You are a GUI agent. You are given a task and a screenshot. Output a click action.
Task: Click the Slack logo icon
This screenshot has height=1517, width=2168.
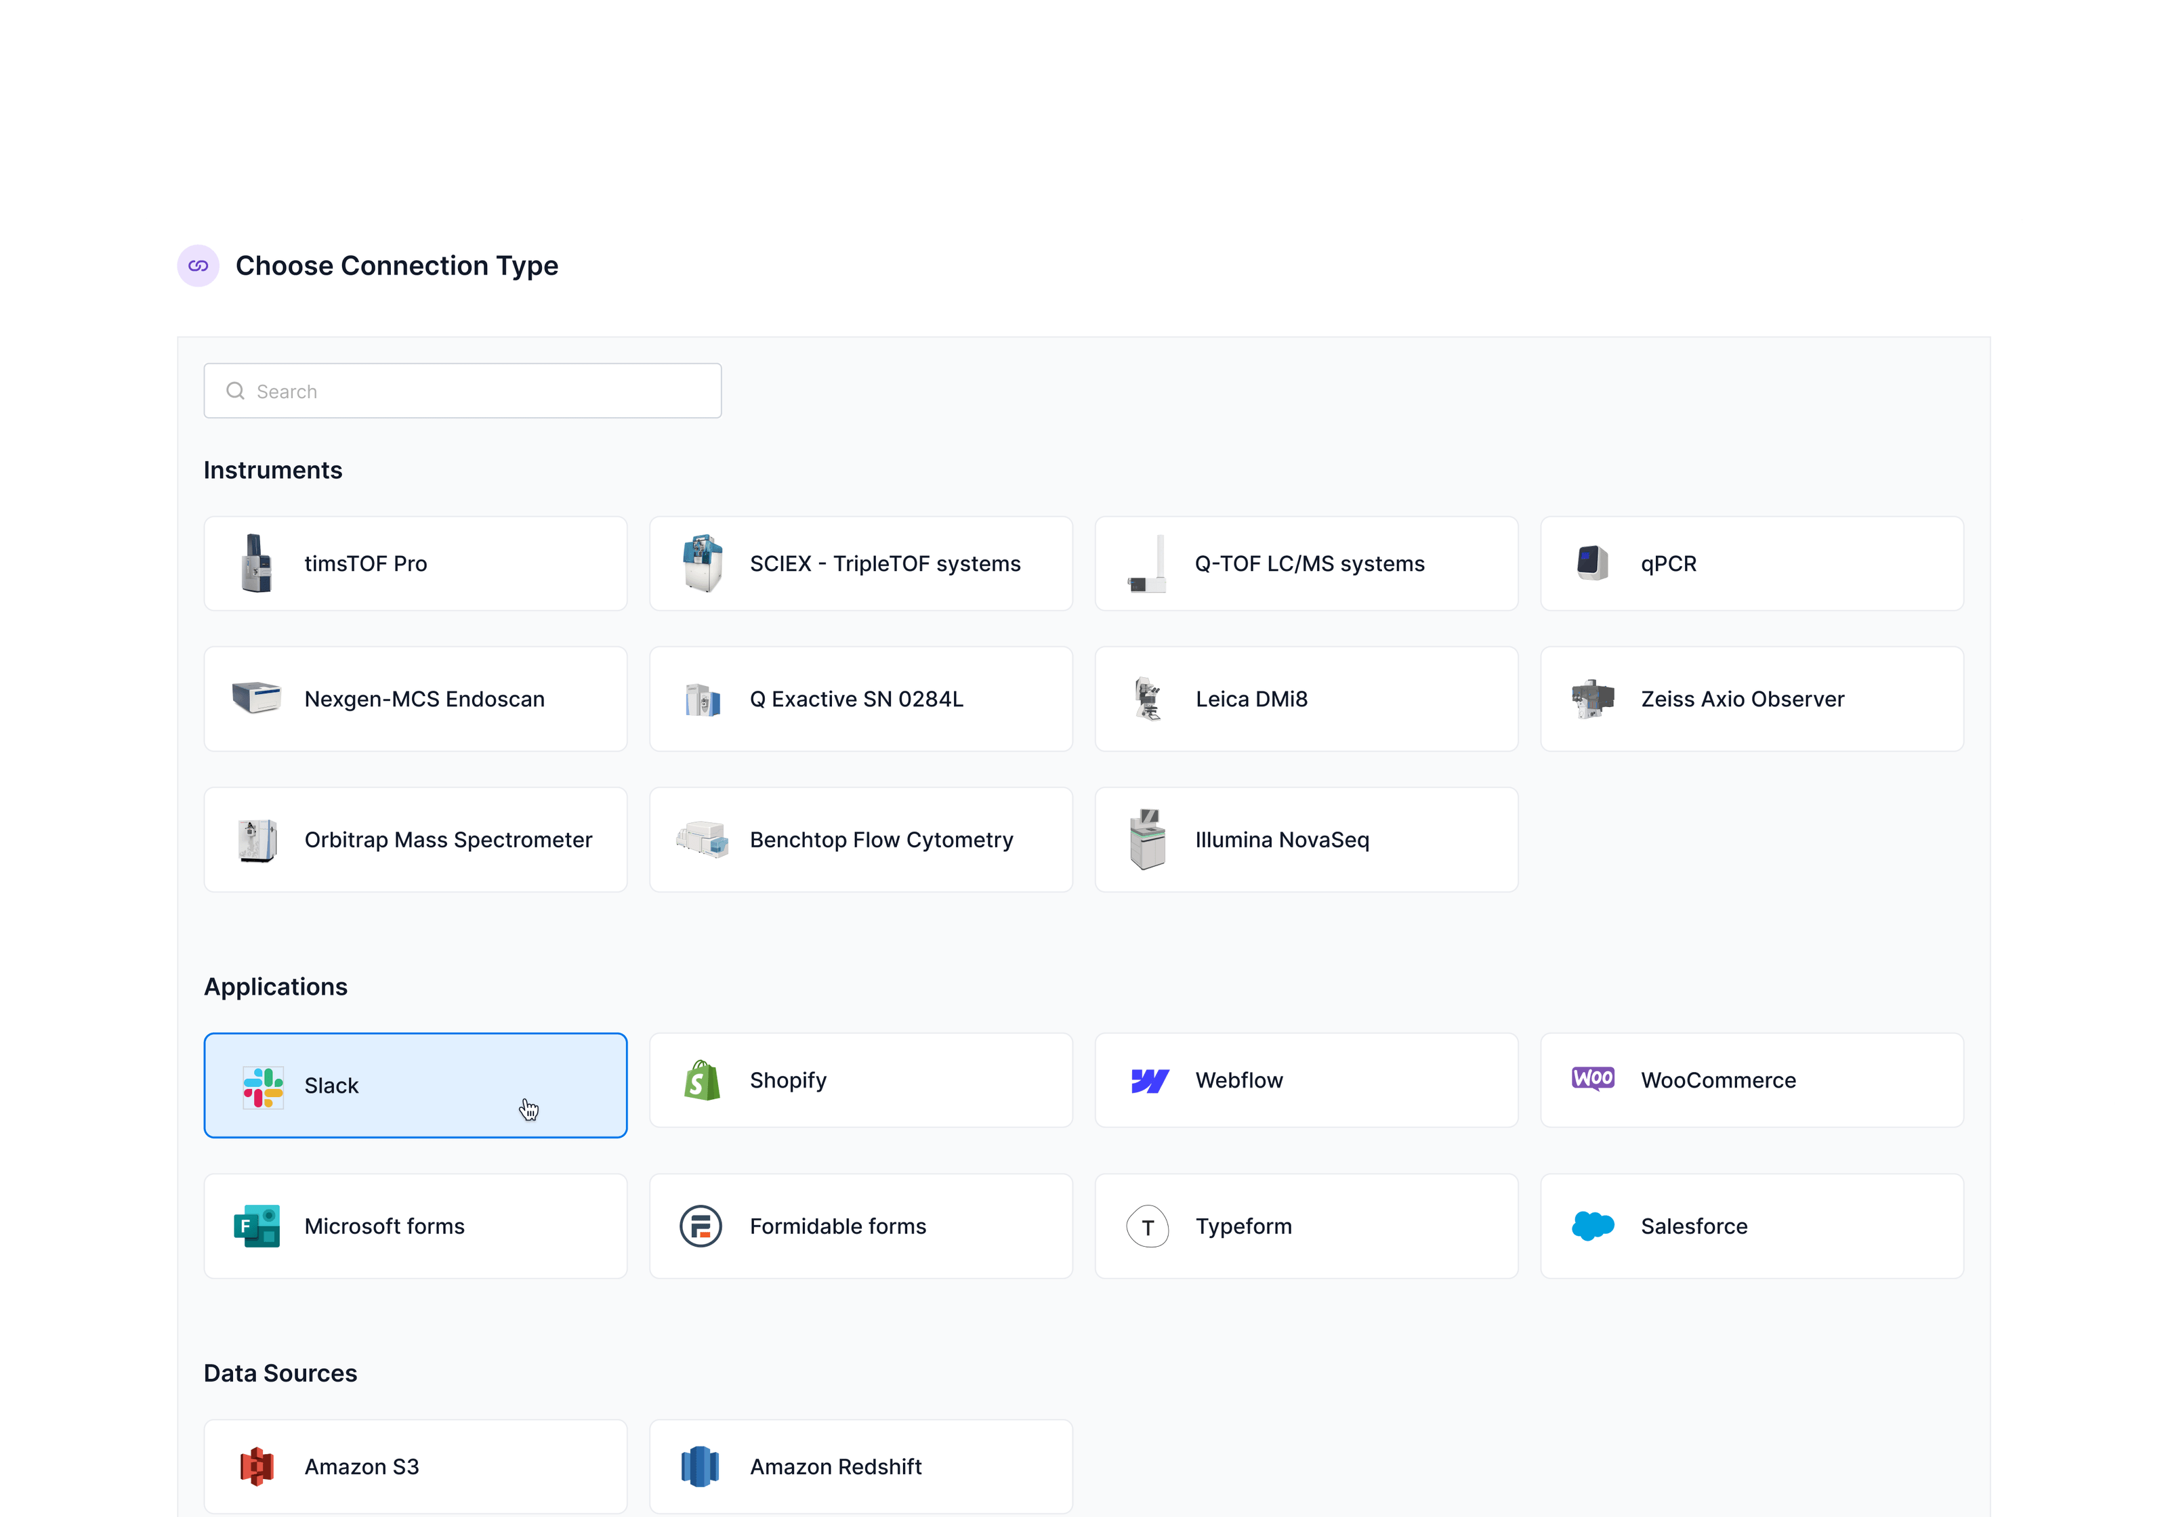[x=262, y=1086]
